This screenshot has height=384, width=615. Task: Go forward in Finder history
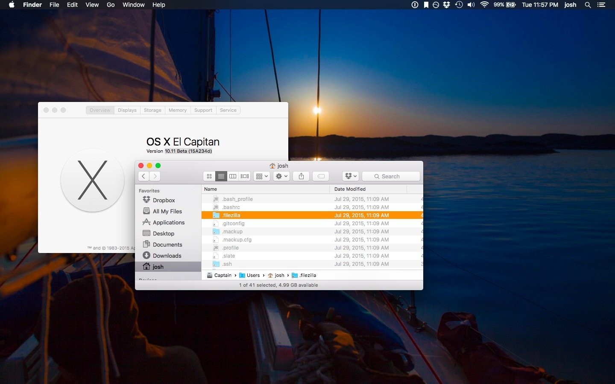pos(155,176)
